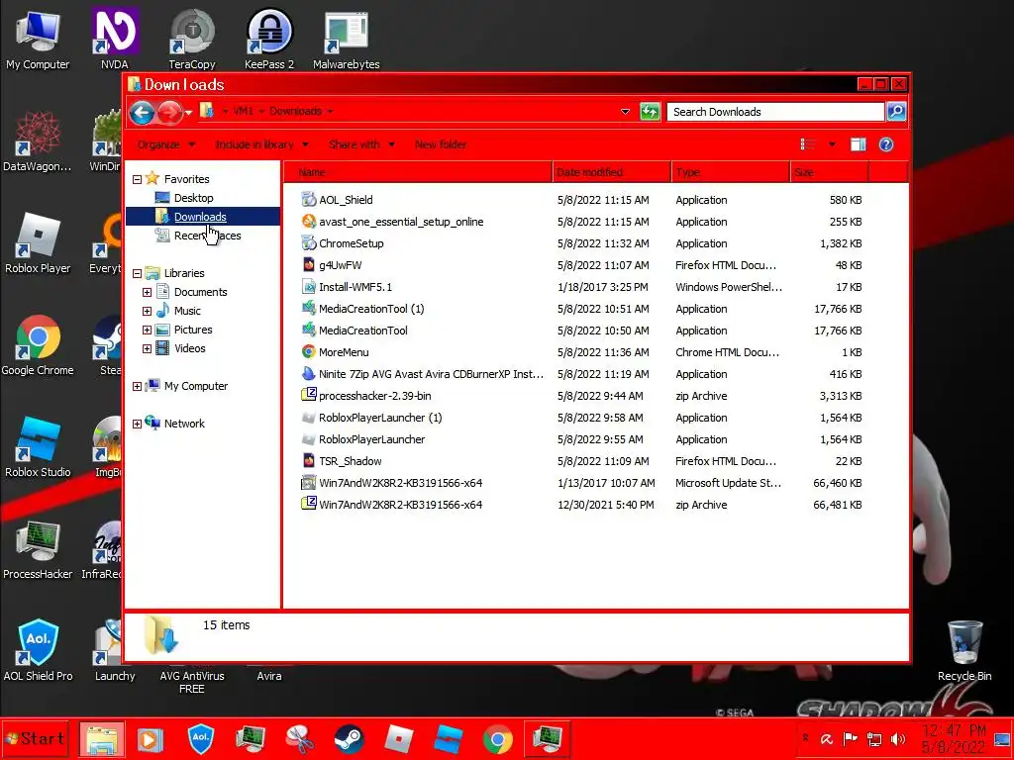Viewport: 1014px width, 760px height.
Task: Open Roblox Player desktop shortcut
Action: [x=38, y=243]
